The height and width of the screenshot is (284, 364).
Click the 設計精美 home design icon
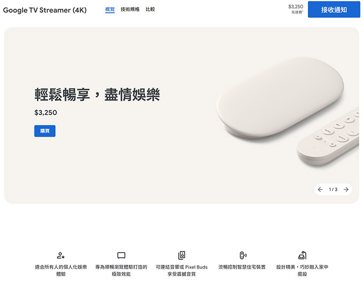[302, 255]
